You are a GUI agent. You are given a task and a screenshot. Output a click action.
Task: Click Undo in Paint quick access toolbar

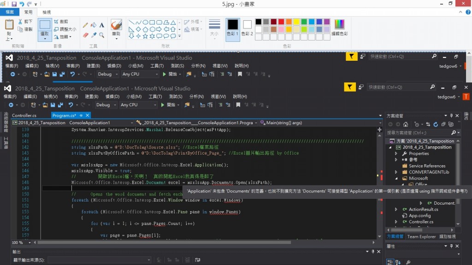click(x=22, y=4)
